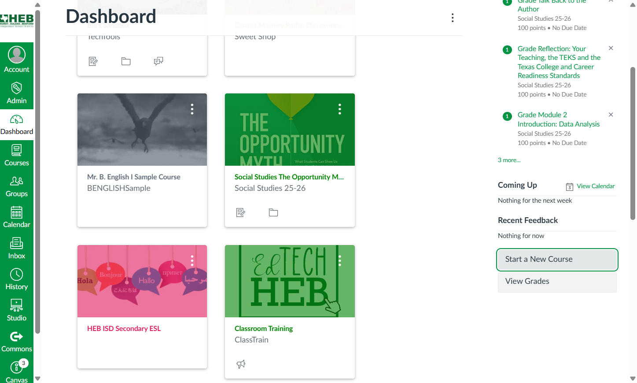The image size is (637, 383).
Task: Click the sidebar navigation scrollbar
Action: 37,172
